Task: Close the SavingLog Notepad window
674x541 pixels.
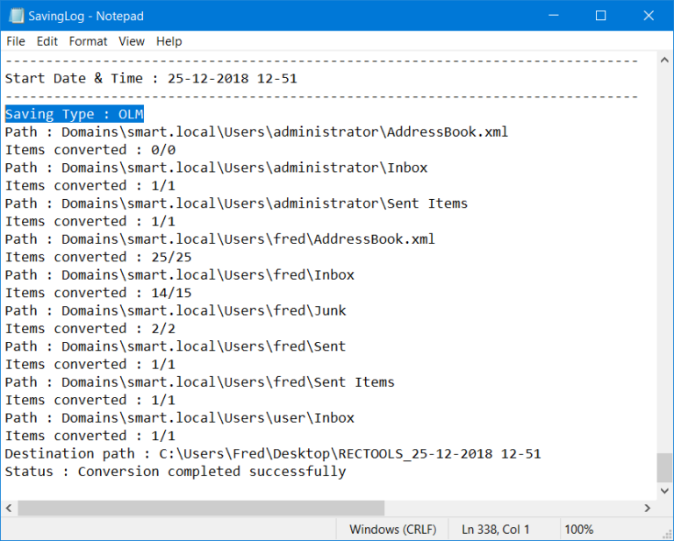Action: coord(648,16)
